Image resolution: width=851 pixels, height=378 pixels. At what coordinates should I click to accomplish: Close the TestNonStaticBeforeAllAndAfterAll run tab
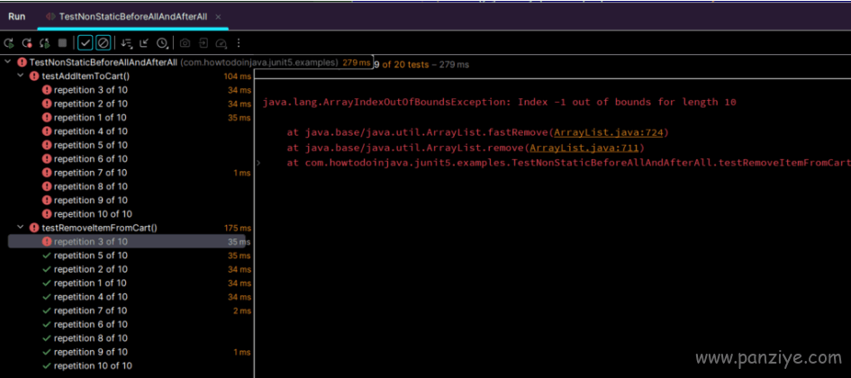(218, 17)
